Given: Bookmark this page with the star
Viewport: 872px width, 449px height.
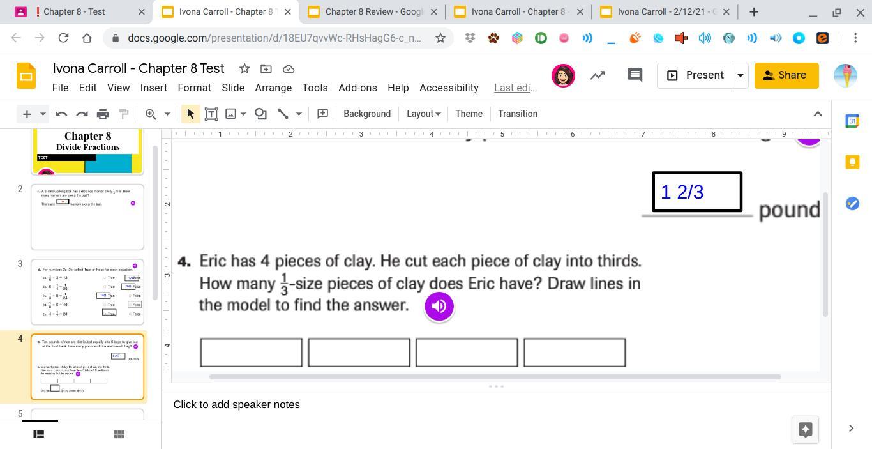Looking at the screenshot, I should pos(440,38).
